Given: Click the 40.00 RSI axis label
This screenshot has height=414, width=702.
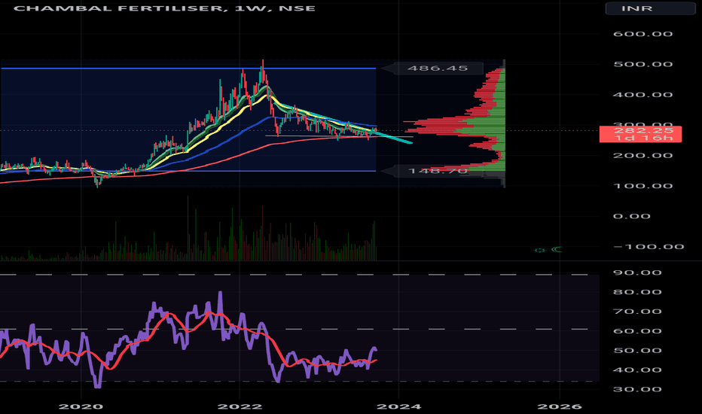Looking at the screenshot, I should pyautogui.click(x=637, y=370).
